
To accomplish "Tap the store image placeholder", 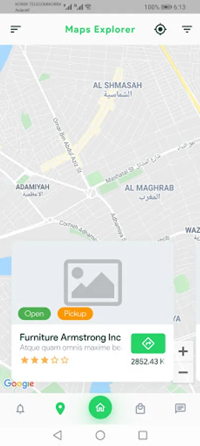I will [93, 282].
